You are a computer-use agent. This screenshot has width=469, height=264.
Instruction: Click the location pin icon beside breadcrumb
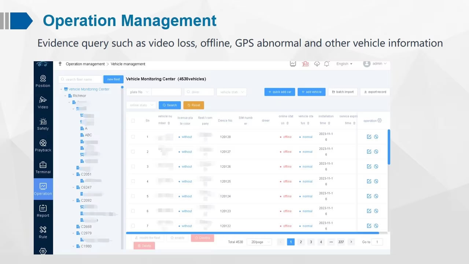click(60, 64)
